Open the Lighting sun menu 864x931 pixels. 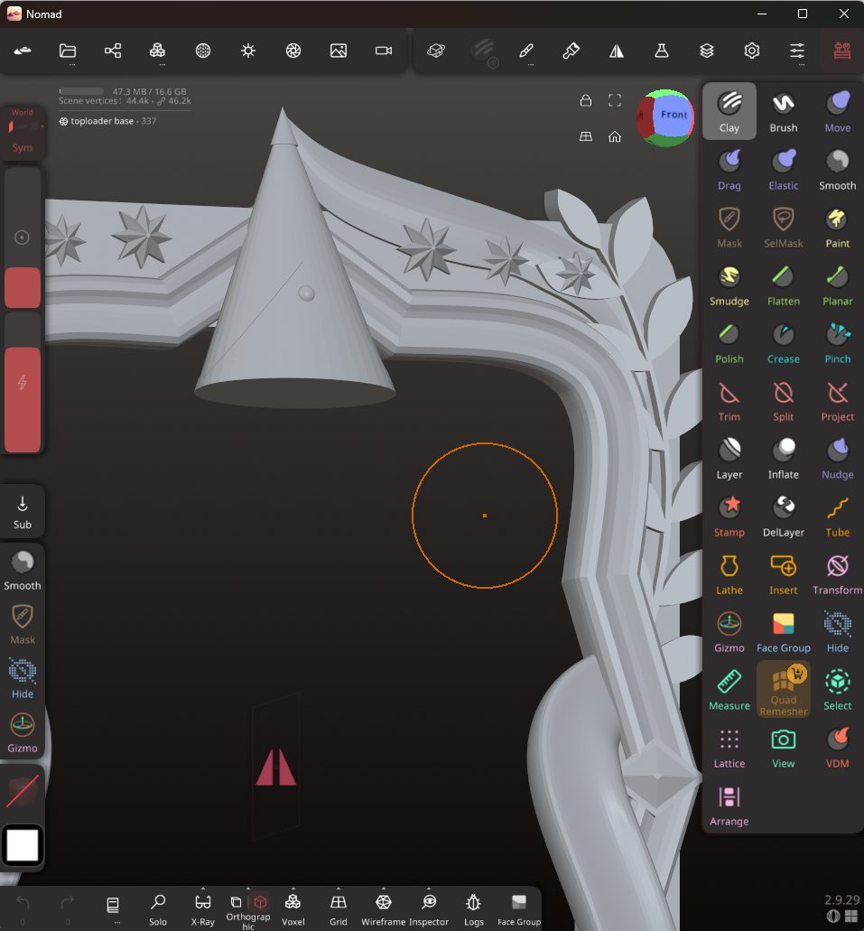(248, 51)
